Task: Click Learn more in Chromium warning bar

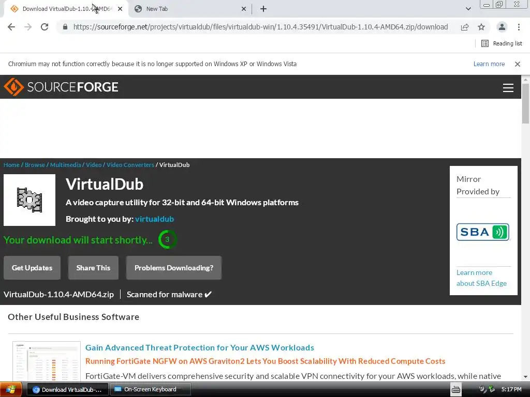Action: click(x=489, y=64)
